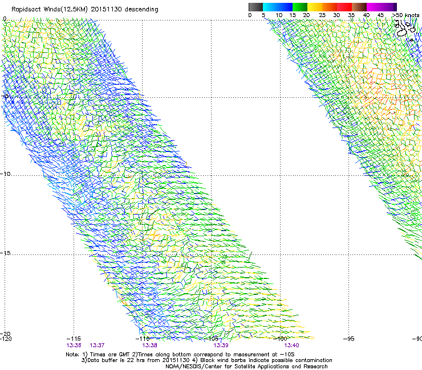This screenshot has width=422, height=370.
Task: Click the '-15' latitude axis label
Action: click(x=5, y=253)
